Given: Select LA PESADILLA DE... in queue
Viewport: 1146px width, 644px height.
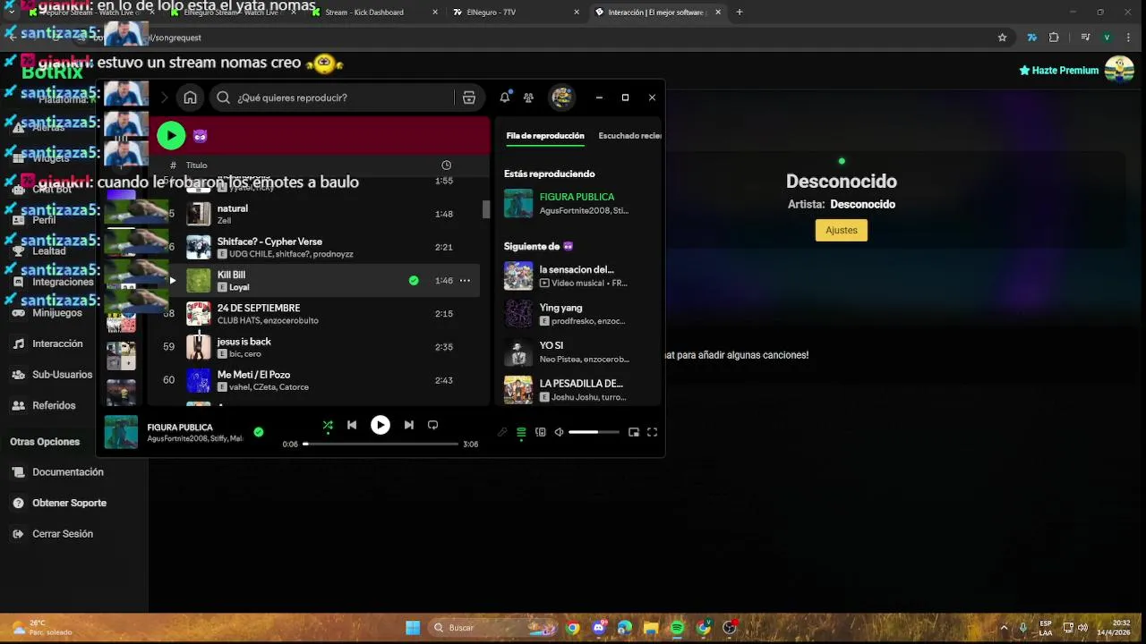Looking at the screenshot, I should click(x=577, y=389).
